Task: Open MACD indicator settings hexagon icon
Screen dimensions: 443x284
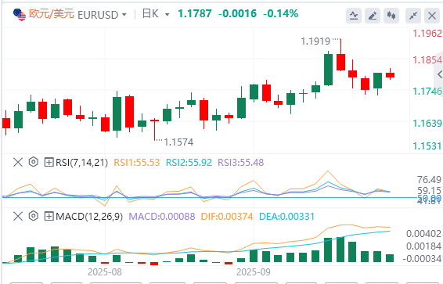Action: click(x=34, y=216)
